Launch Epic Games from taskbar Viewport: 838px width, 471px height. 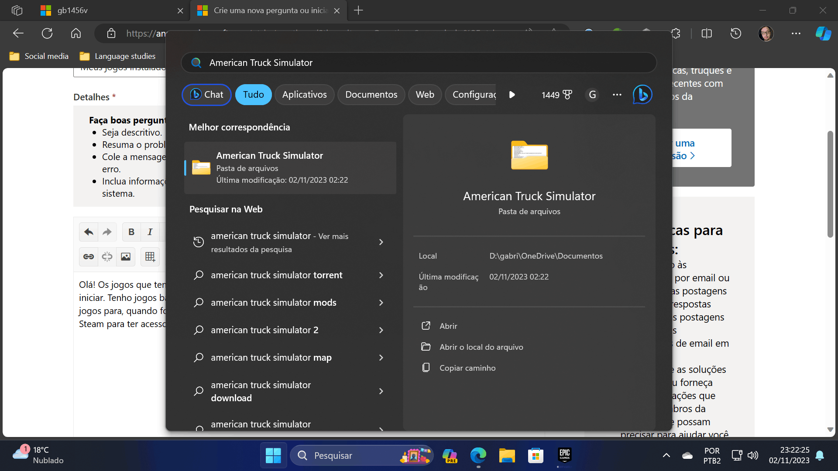(x=564, y=455)
